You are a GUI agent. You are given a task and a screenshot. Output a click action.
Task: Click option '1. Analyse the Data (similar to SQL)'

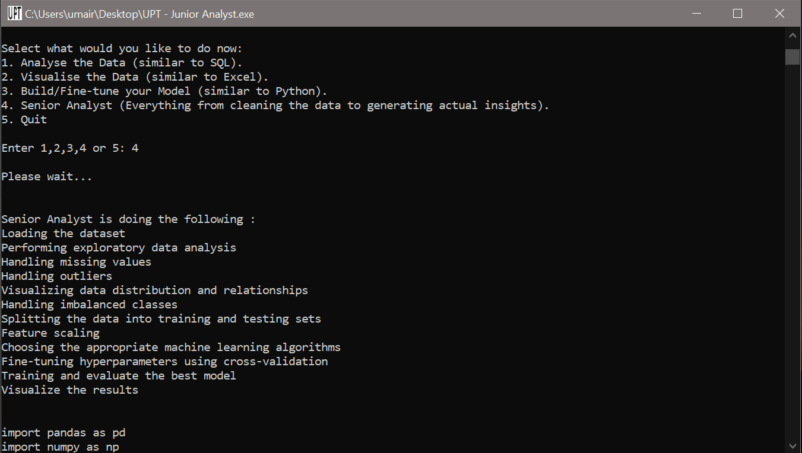[122, 62]
